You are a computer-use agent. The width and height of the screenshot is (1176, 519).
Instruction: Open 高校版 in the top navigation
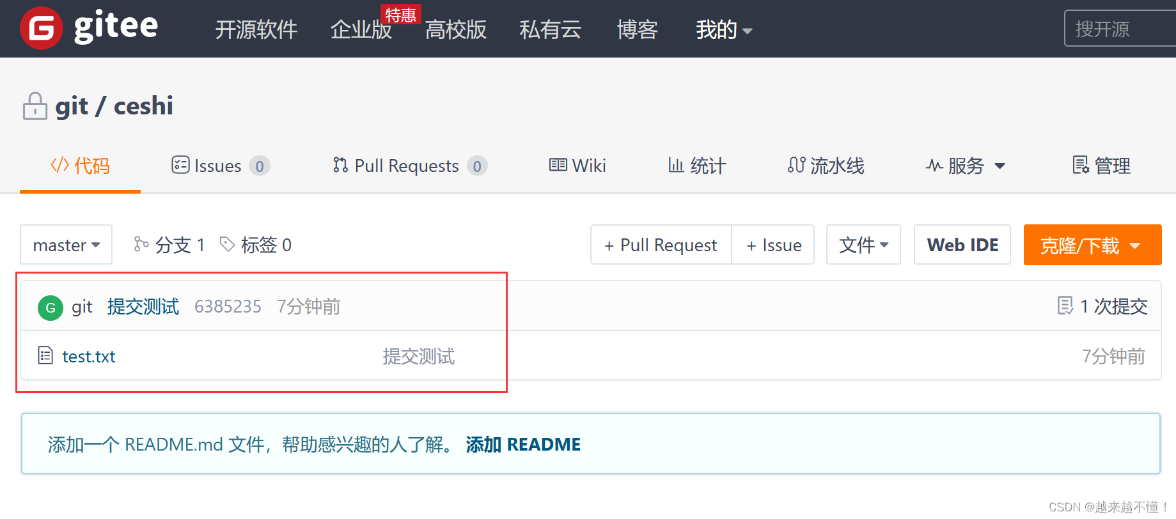(455, 29)
